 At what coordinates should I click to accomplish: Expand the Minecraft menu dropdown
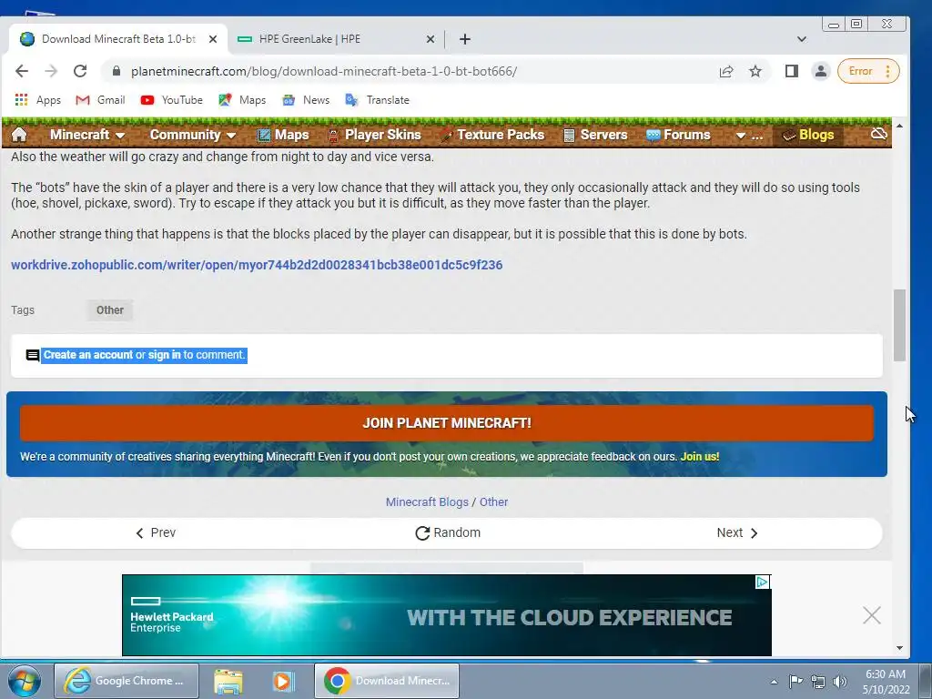click(87, 135)
